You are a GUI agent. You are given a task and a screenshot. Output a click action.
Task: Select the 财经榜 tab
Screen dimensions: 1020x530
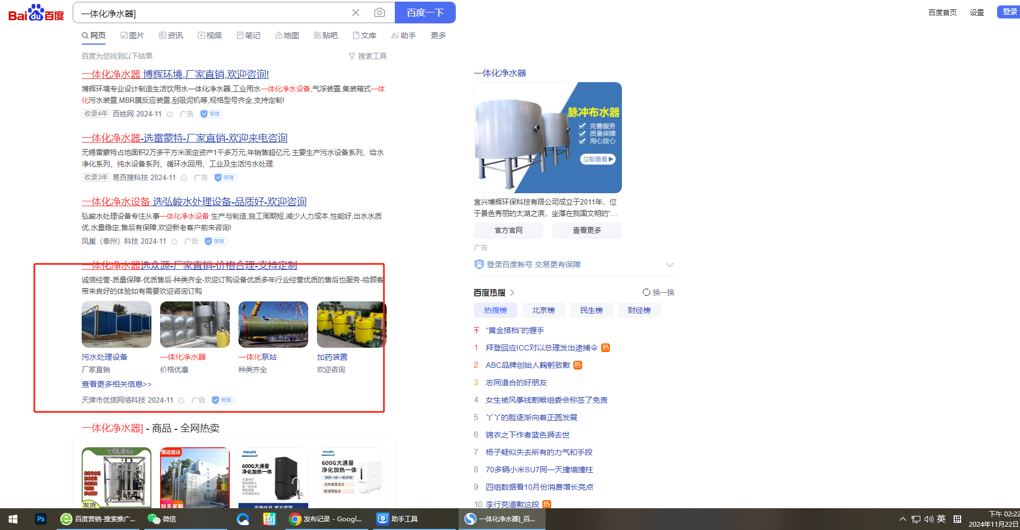(x=639, y=310)
